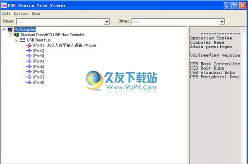Minimize the USB Device Tree Viewer window
This screenshot has height=164, width=248.
pos(227,6)
